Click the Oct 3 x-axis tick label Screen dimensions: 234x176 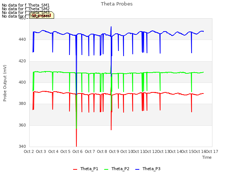41,151
